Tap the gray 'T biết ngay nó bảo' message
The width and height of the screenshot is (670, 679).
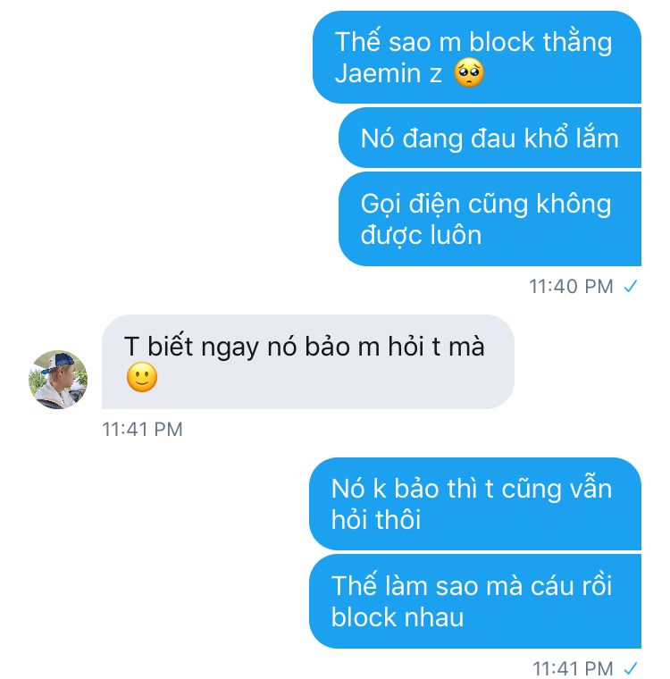point(308,362)
